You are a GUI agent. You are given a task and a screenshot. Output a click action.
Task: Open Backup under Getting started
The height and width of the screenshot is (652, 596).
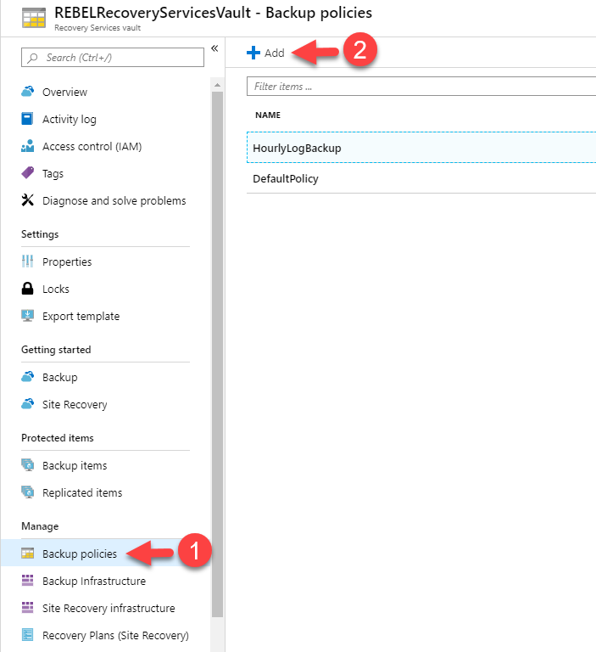click(x=60, y=378)
